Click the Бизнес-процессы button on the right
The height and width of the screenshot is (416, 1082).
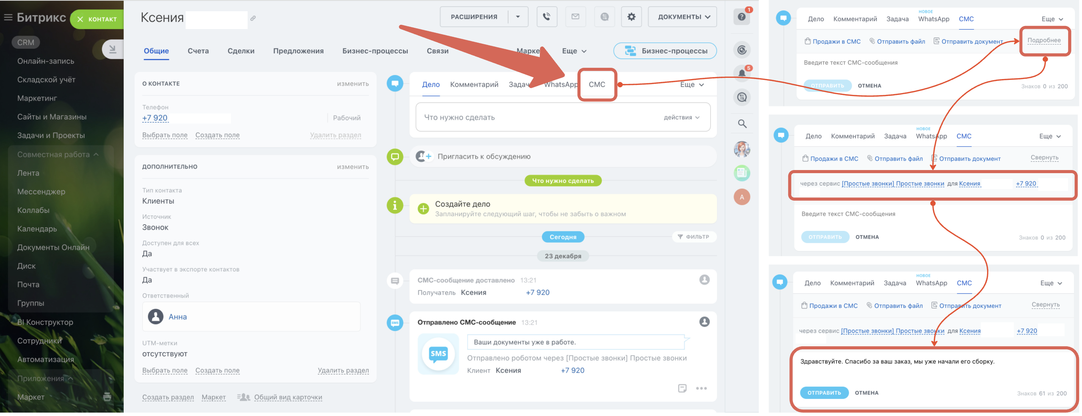tap(665, 51)
